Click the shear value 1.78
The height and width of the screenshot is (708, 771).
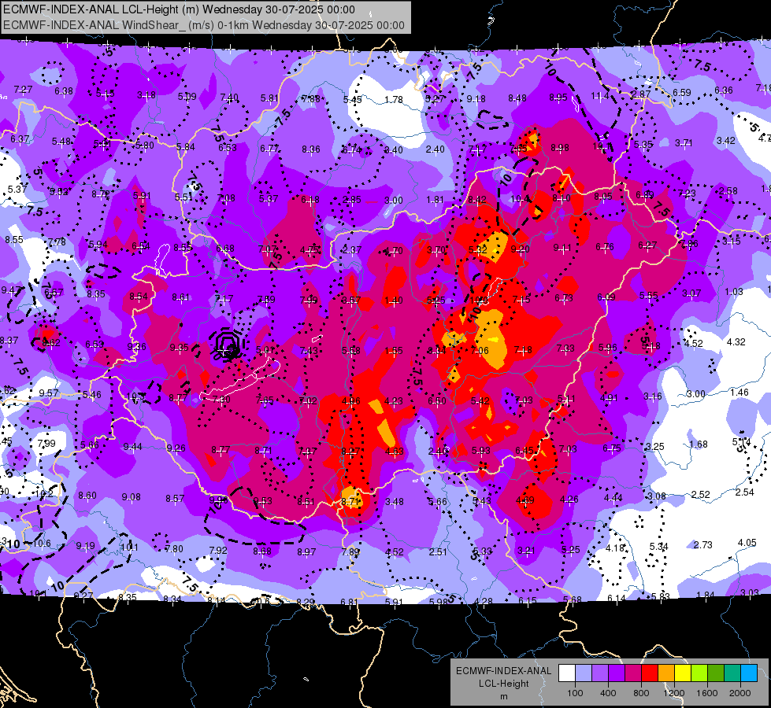coord(393,100)
